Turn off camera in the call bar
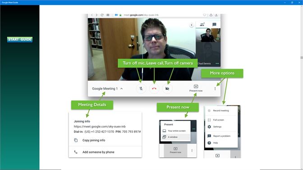Screen dimensions: 303x170 pos(167,89)
